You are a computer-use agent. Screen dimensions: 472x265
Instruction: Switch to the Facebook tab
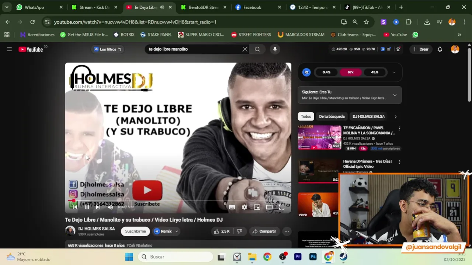[x=258, y=7]
